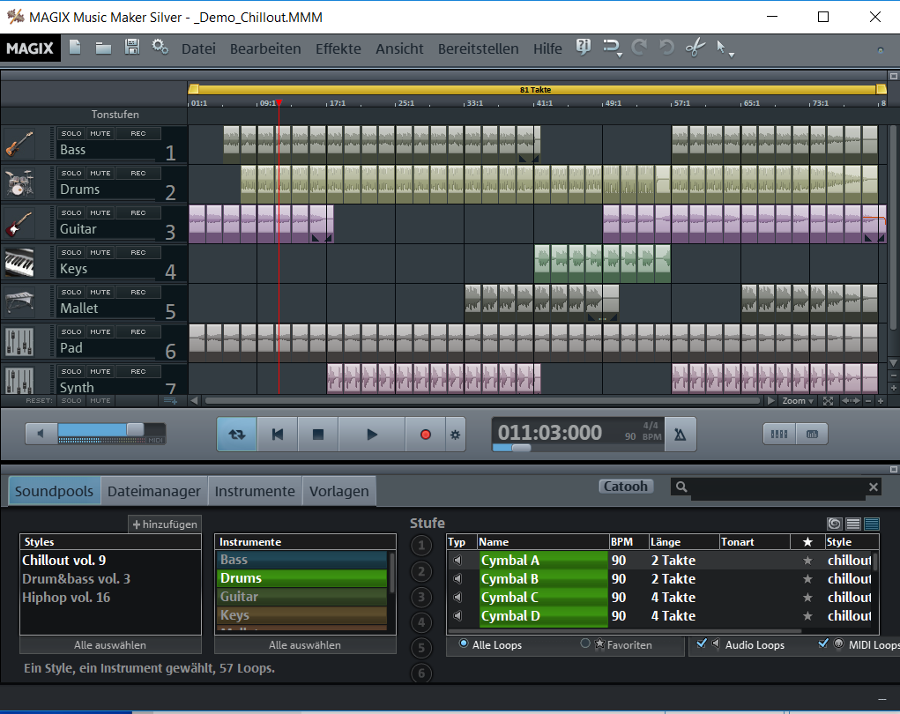The image size is (900, 714).
Task: Open the keyboard view button
Action: point(812,434)
